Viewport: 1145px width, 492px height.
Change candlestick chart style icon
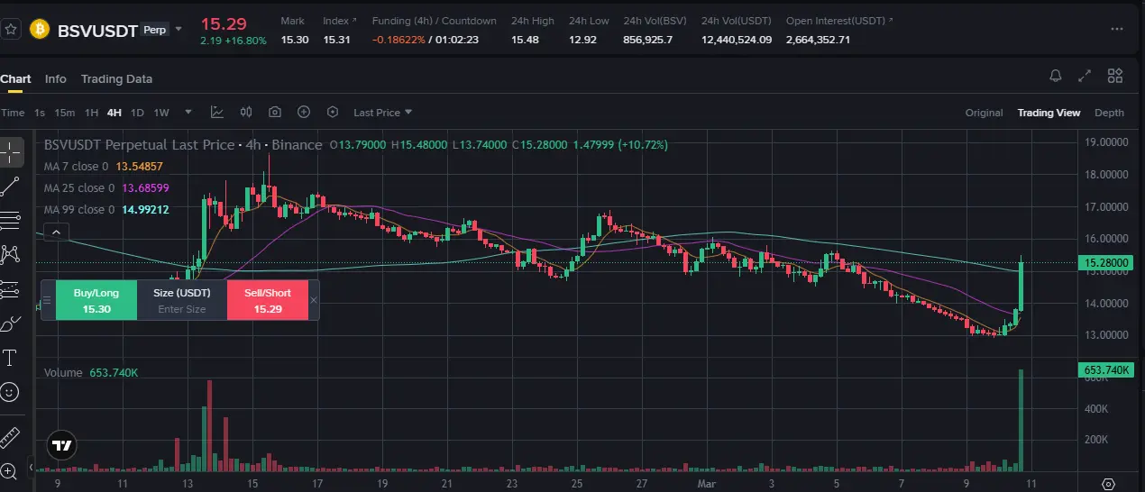pos(246,113)
